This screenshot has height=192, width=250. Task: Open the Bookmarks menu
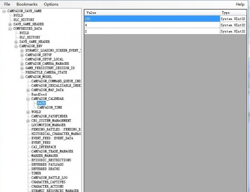(27, 4)
